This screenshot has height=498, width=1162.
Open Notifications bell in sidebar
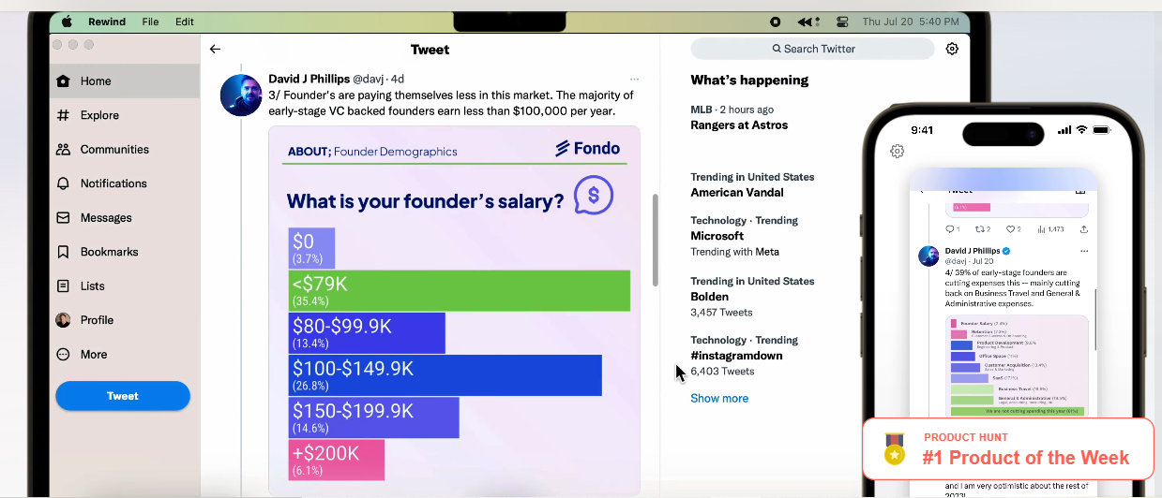pyautogui.click(x=63, y=183)
